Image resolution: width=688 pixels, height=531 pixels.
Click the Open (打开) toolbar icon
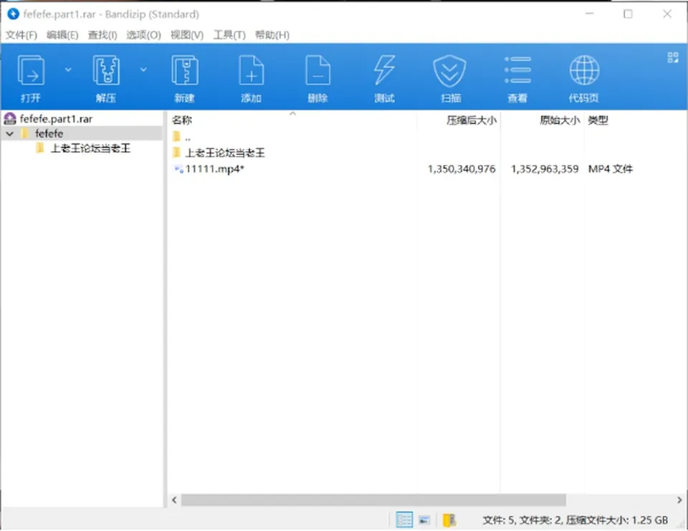(31, 71)
